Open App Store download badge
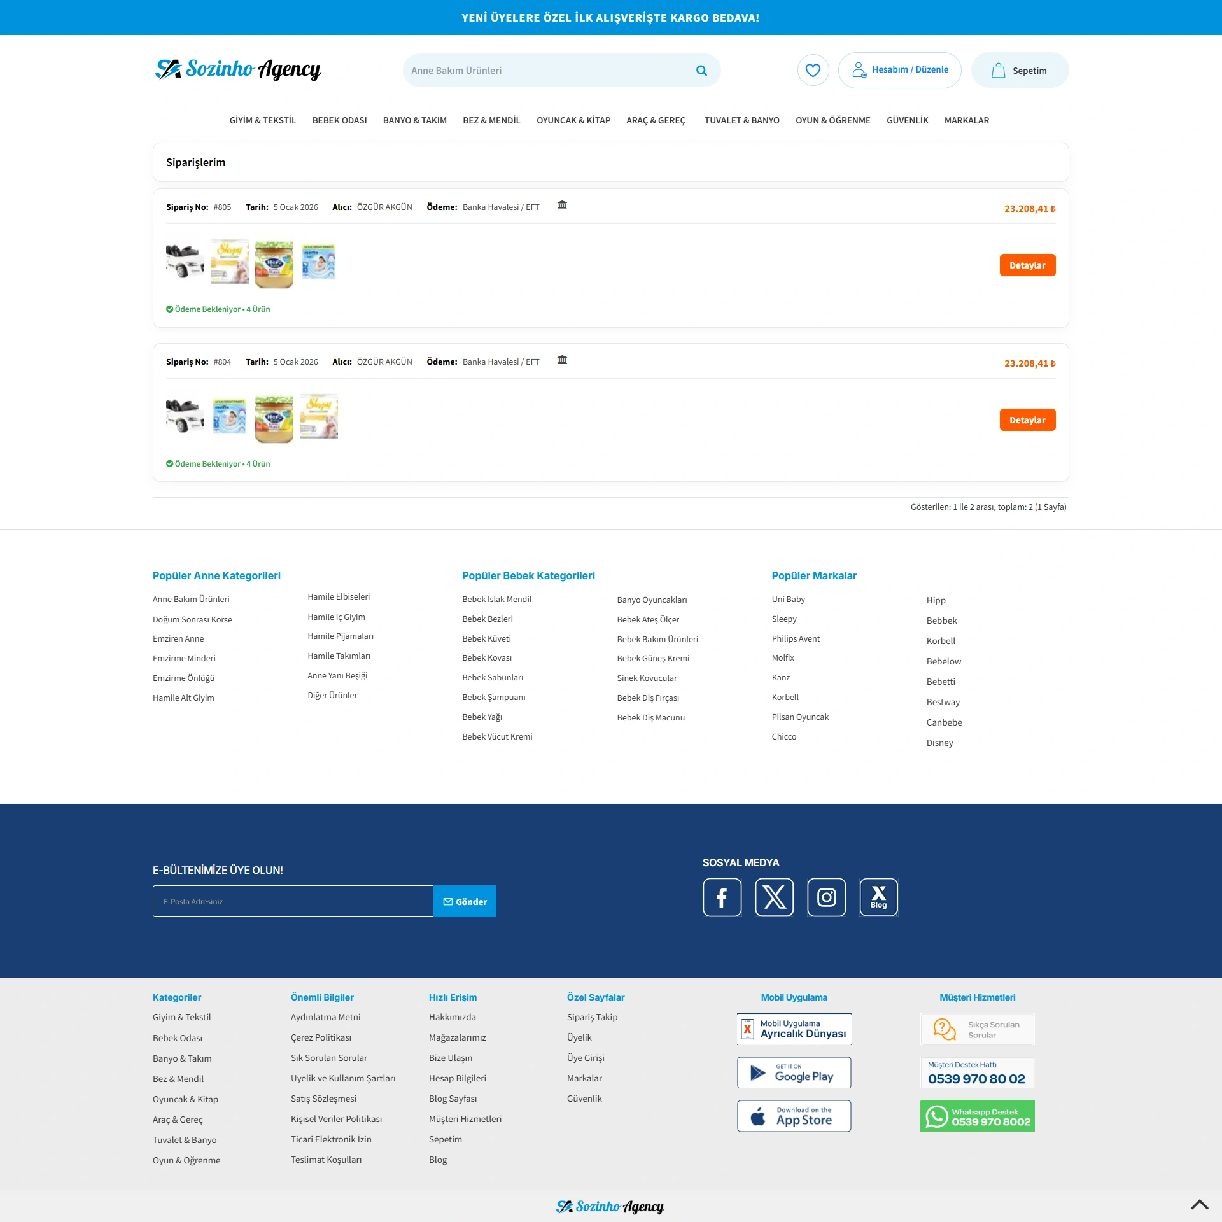 794,1116
